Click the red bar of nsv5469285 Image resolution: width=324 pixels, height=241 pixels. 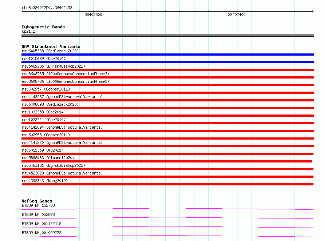pos(167,70)
